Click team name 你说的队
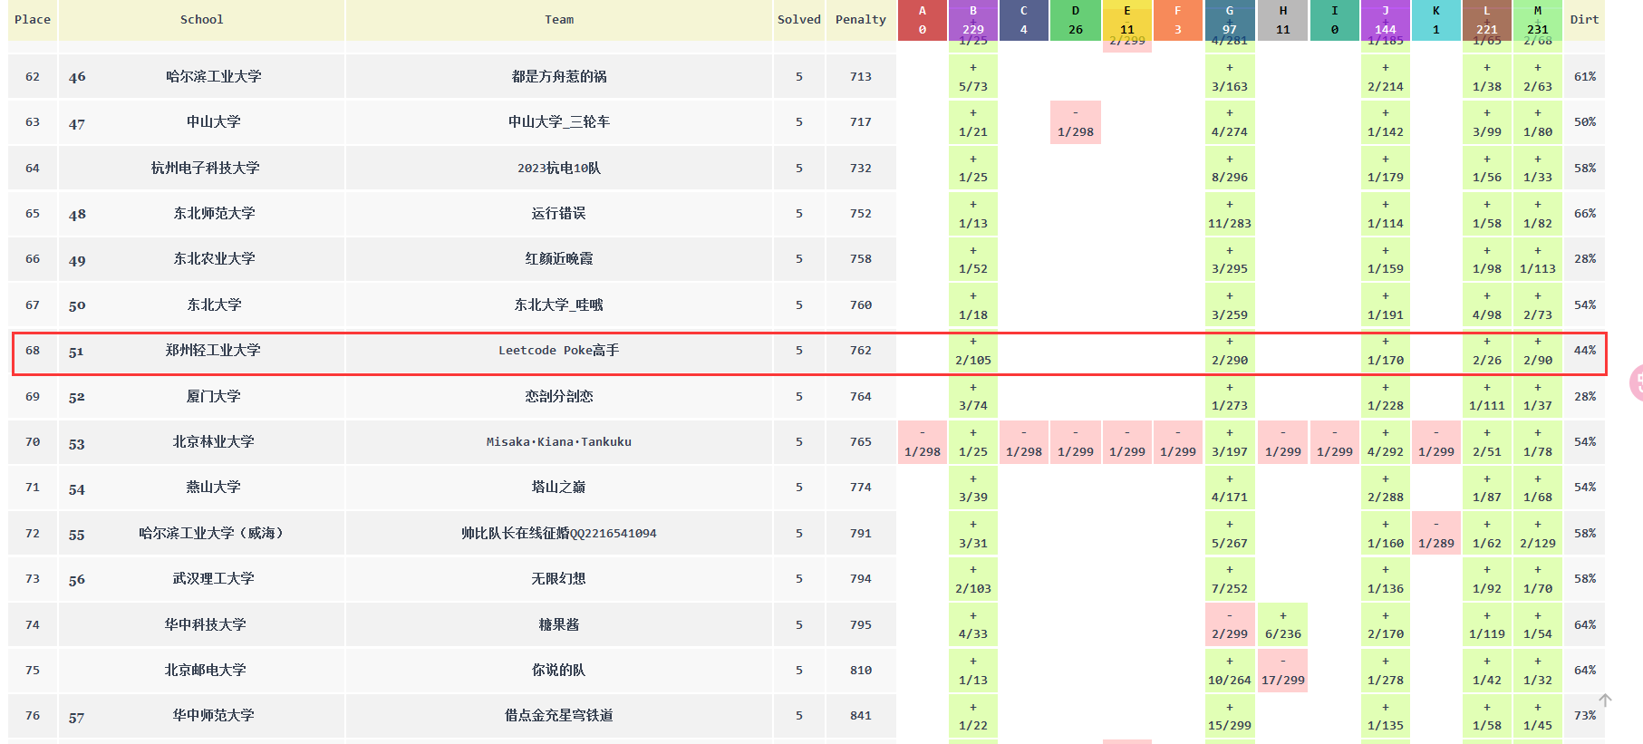This screenshot has width=1643, height=744. (559, 671)
